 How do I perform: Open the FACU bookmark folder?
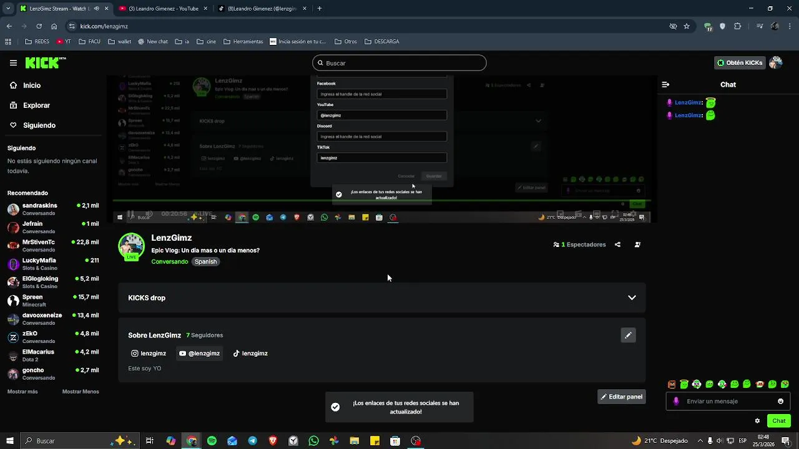[x=89, y=42]
